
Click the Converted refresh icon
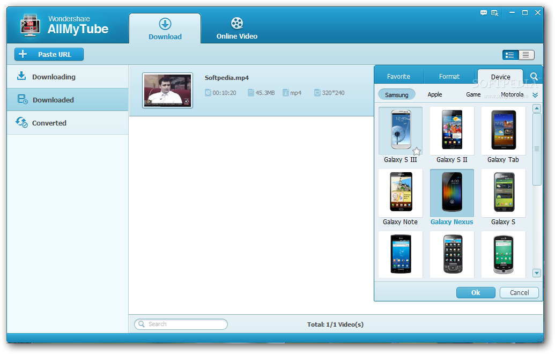pyautogui.click(x=21, y=122)
